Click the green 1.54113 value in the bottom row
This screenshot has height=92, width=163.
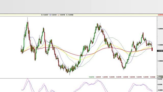point(91,77)
